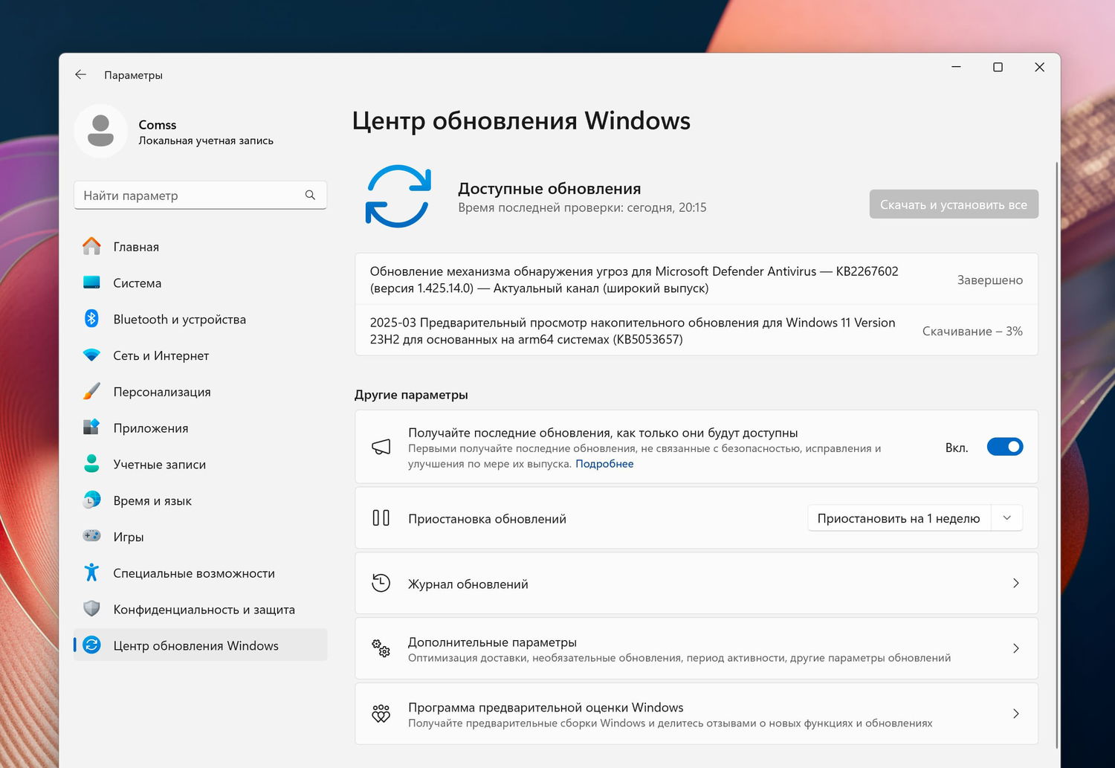Click Приостановить на 1 неделю button
The height and width of the screenshot is (768, 1115).
click(x=899, y=518)
